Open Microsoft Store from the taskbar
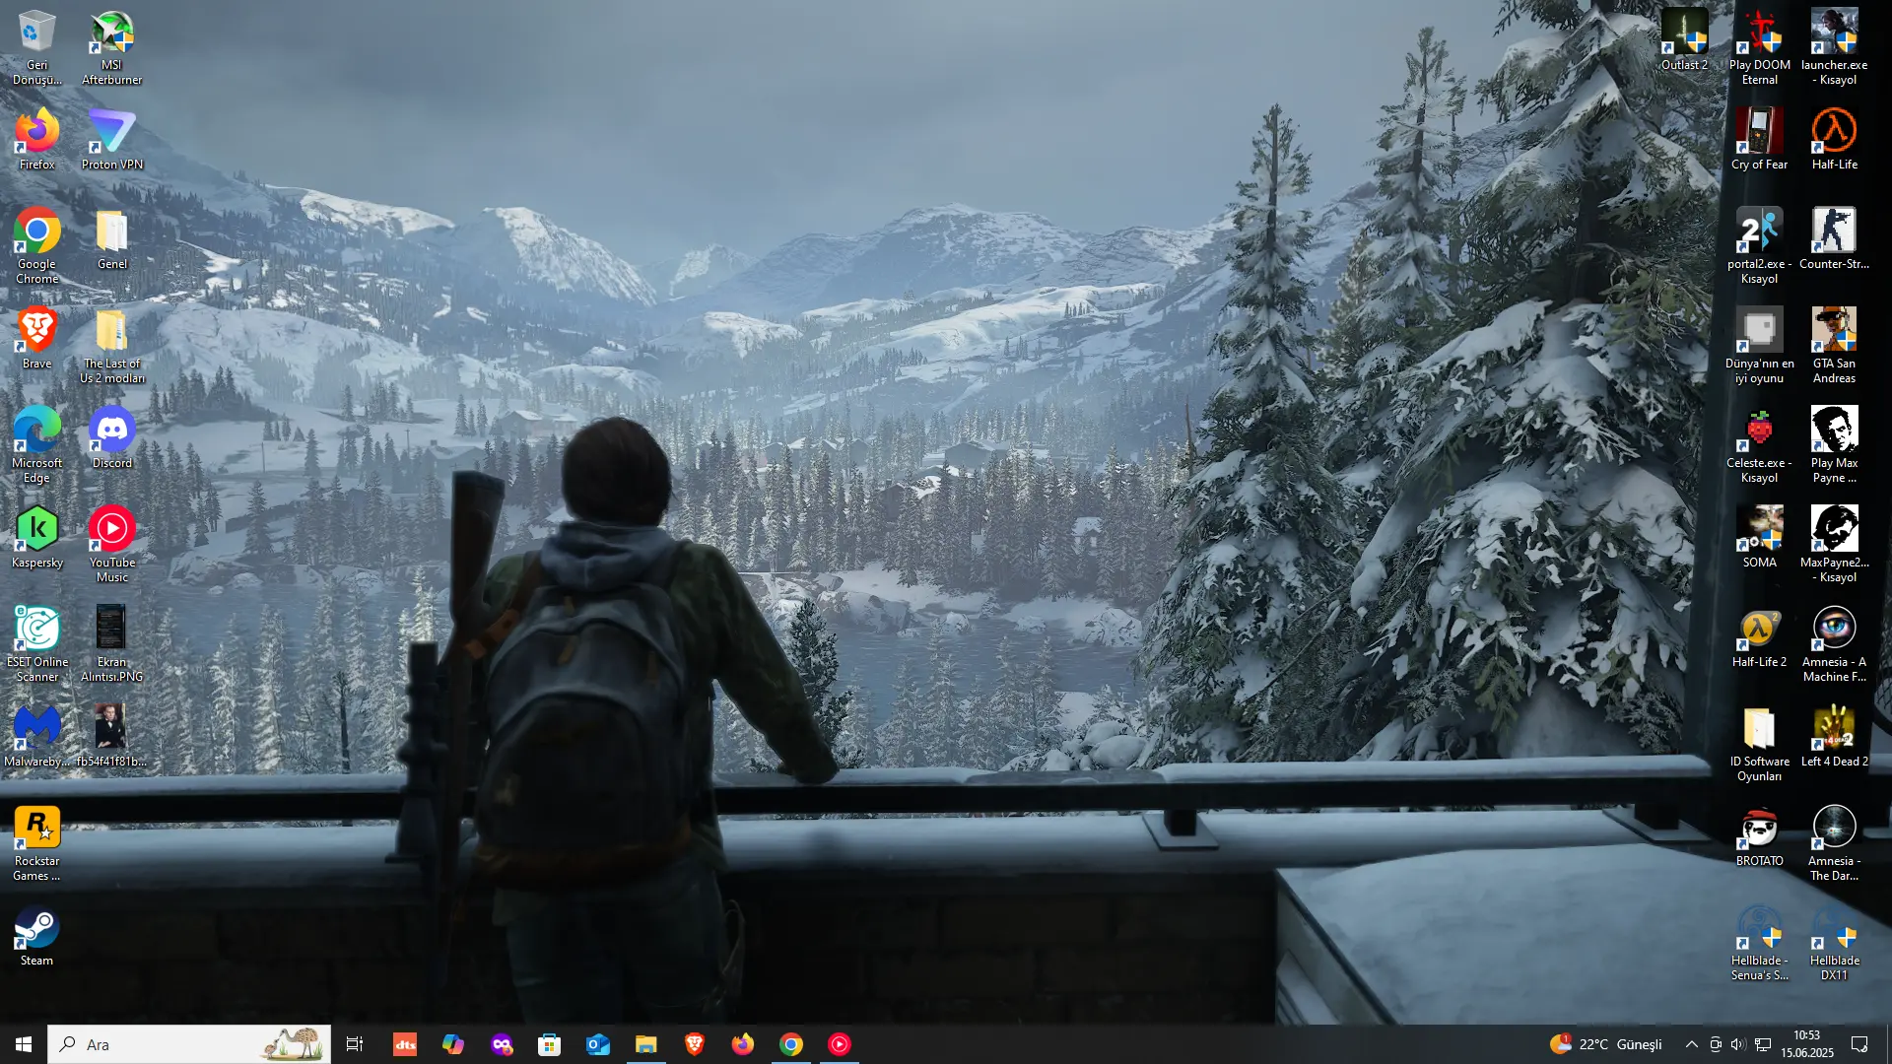 550,1044
